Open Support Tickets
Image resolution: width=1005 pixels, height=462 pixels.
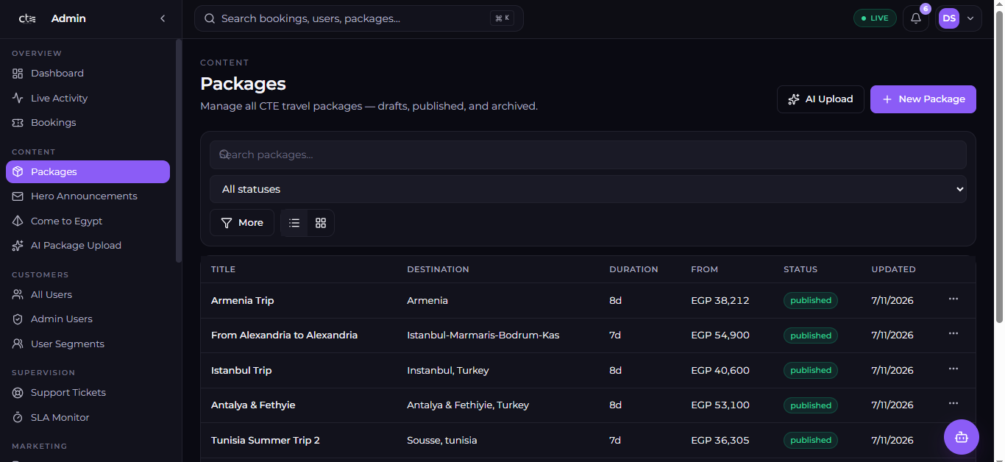tap(88, 393)
